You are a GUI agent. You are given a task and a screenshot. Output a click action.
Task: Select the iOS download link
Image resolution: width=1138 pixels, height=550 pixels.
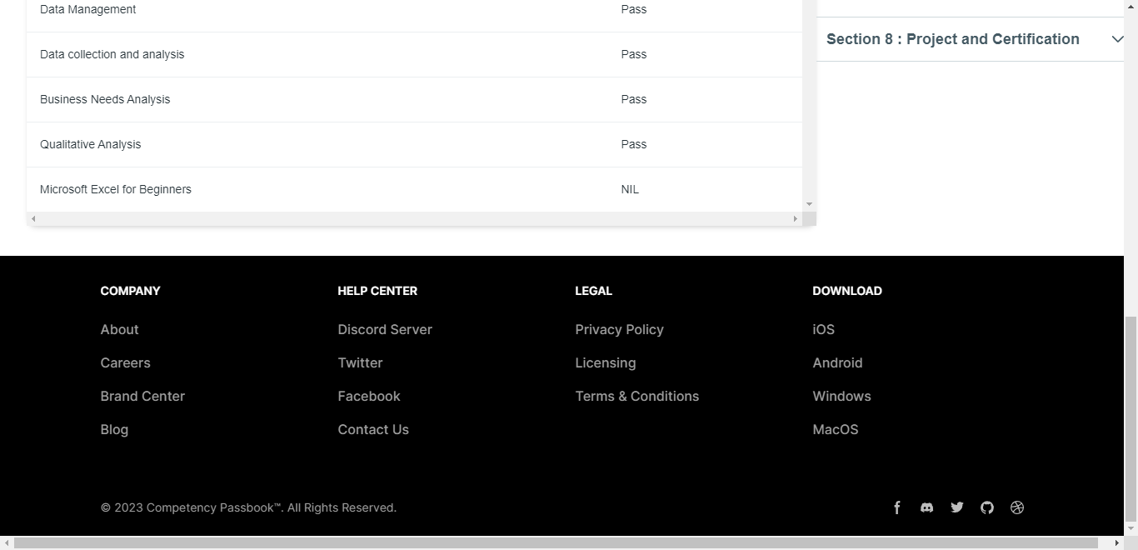(x=823, y=330)
